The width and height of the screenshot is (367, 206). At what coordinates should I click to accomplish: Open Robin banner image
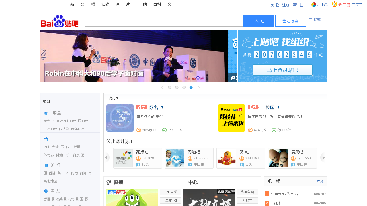coord(134,56)
